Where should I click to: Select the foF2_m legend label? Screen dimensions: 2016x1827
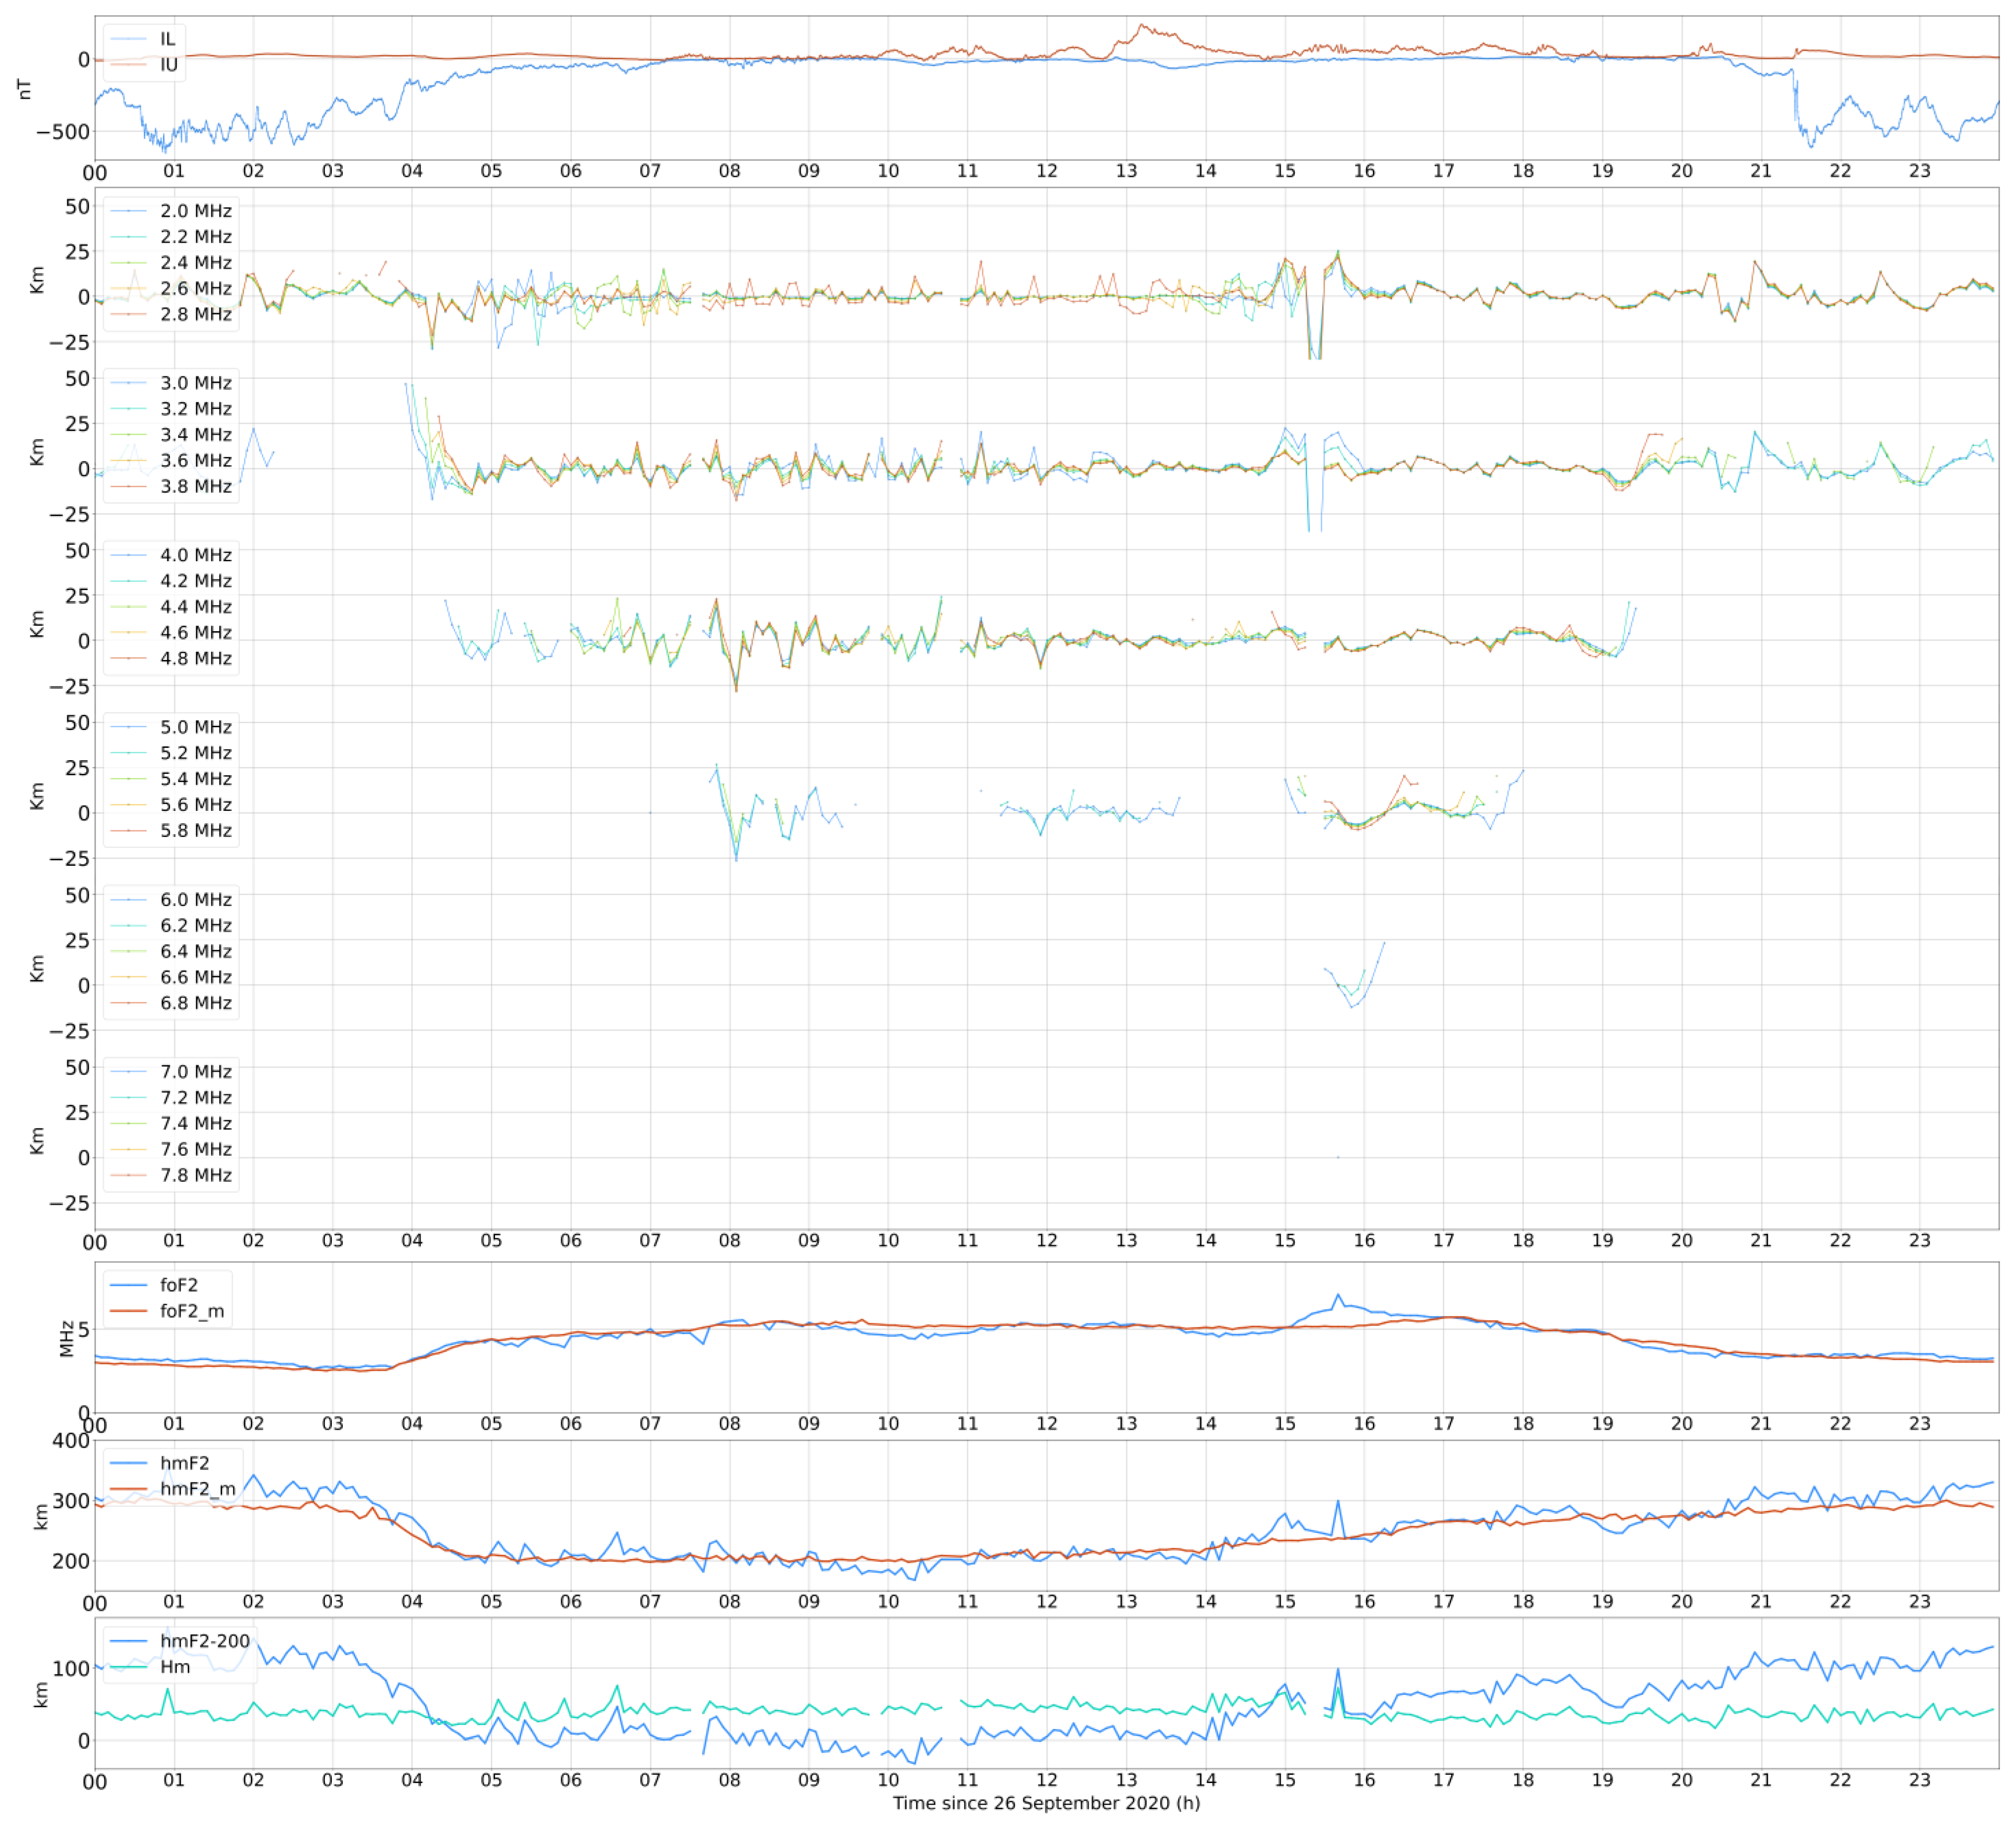point(191,1311)
